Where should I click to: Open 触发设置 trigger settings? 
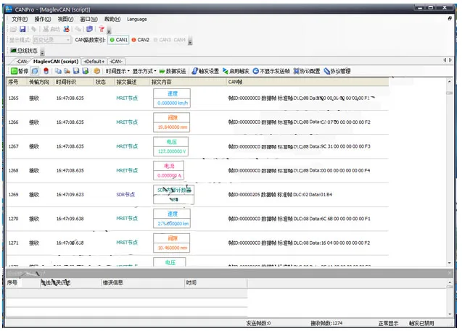(205, 71)
